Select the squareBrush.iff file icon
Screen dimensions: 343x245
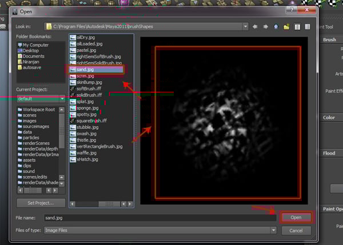tap(73, 121)
